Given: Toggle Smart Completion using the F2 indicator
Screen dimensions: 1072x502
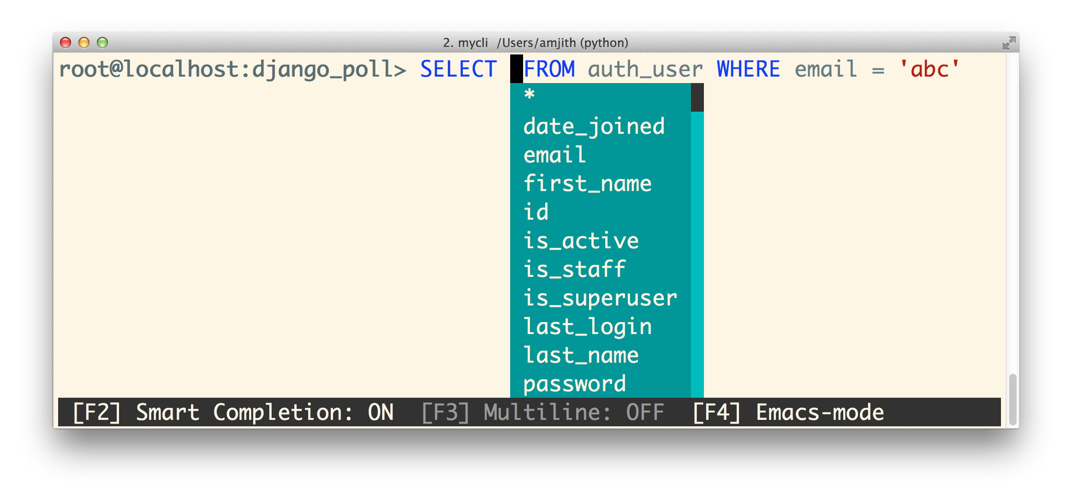Looking at the screenshot, I should pos(233,412).
